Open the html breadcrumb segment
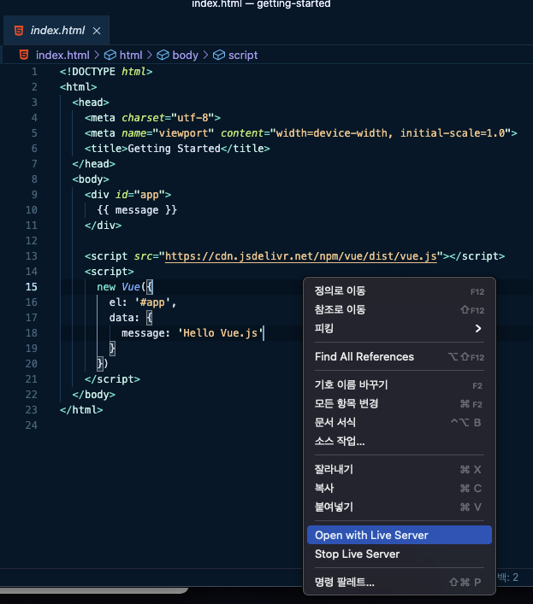 pos(131,55)
